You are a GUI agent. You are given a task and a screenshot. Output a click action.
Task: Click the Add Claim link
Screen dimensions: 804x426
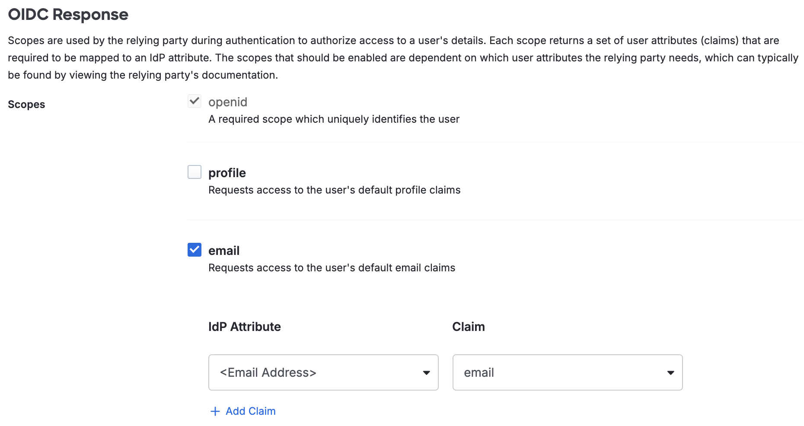coord(250,411)
